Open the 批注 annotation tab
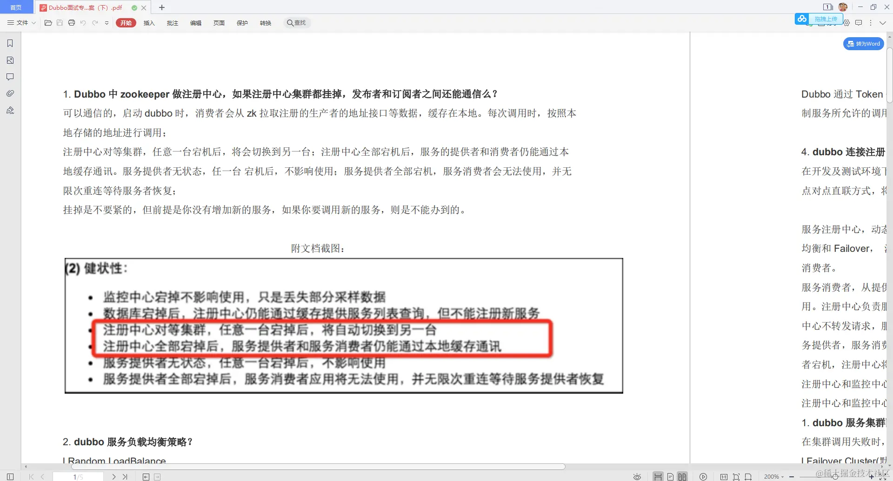 point(173,23)
